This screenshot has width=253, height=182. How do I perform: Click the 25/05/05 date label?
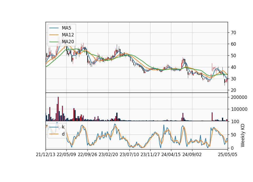pyautogui.click(x=228, y=155)
